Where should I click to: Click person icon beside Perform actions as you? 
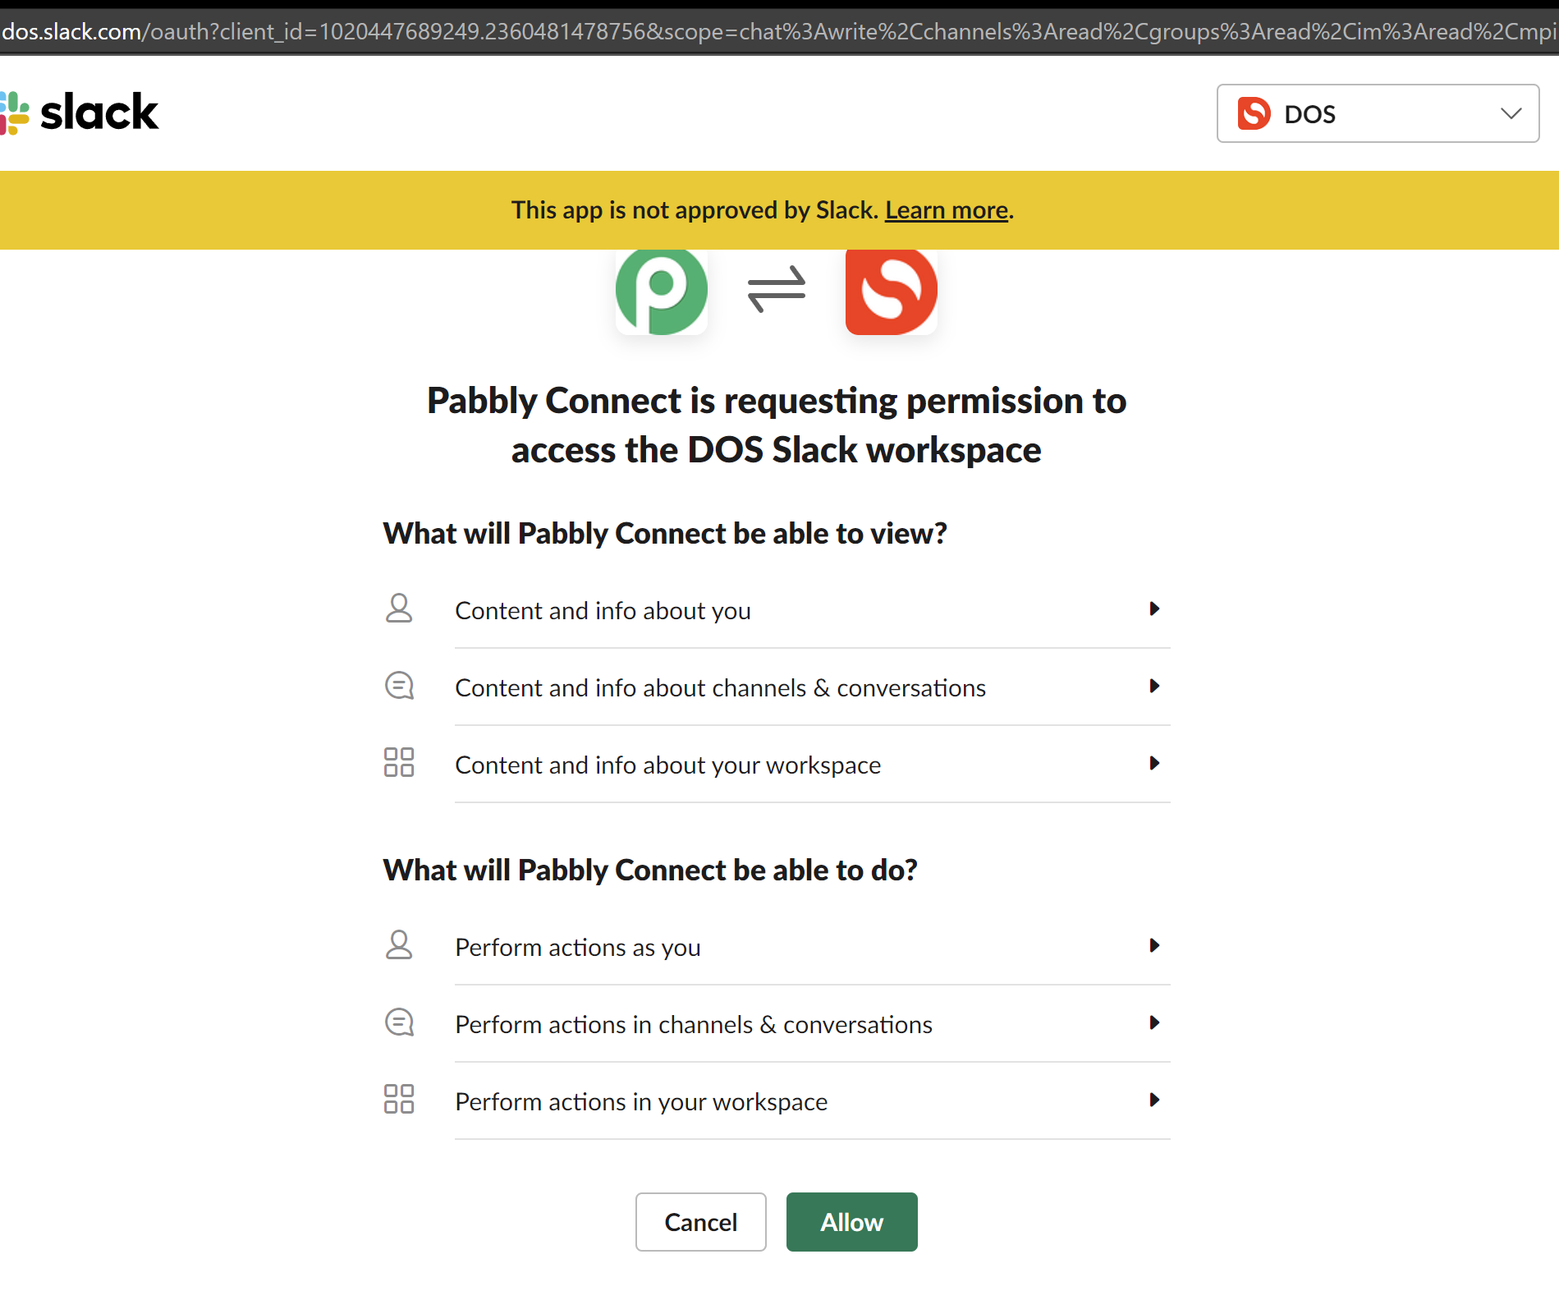pyautogui.click(x=399, y=945)
